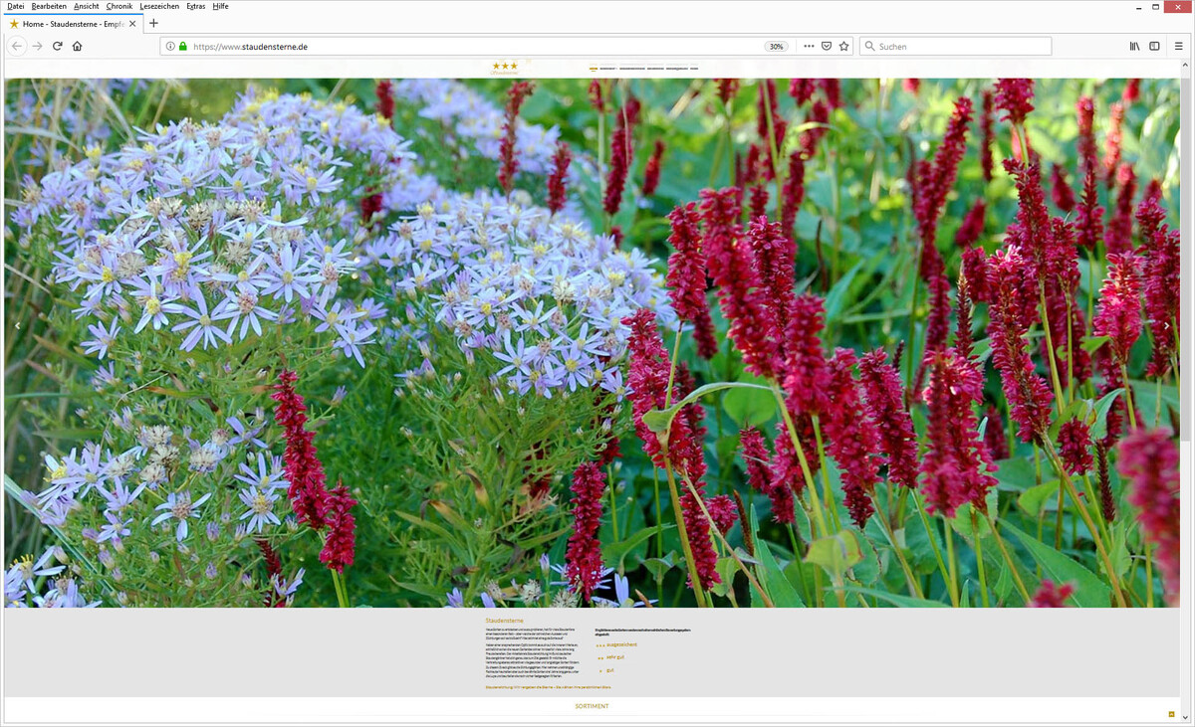Reload the Staudensterne page

click(57, 46)
